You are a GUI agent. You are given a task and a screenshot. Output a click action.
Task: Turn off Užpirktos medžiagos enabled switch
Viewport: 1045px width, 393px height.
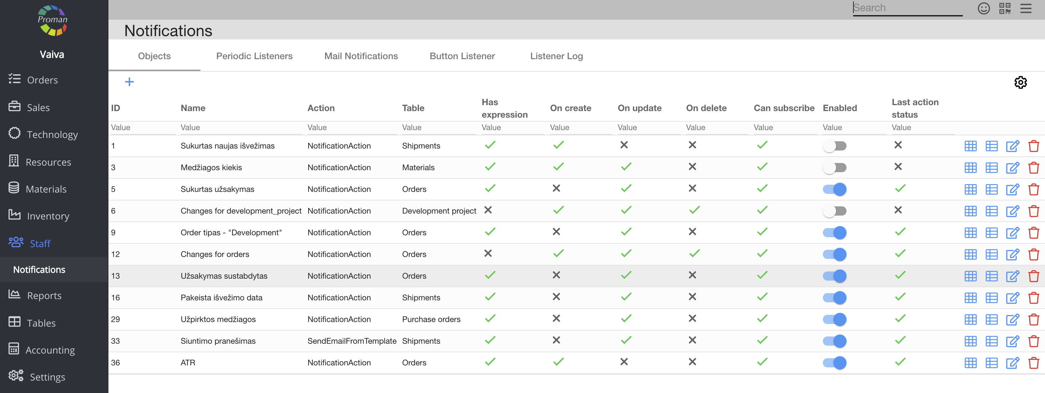834,320
